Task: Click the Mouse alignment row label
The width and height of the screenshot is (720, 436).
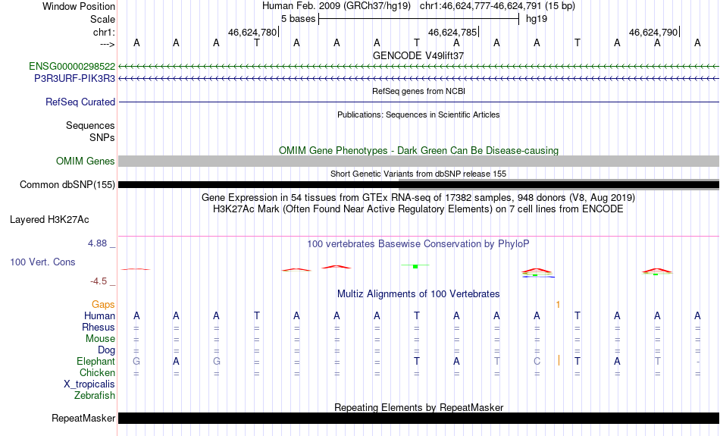Action: click(x=100, y=339)
